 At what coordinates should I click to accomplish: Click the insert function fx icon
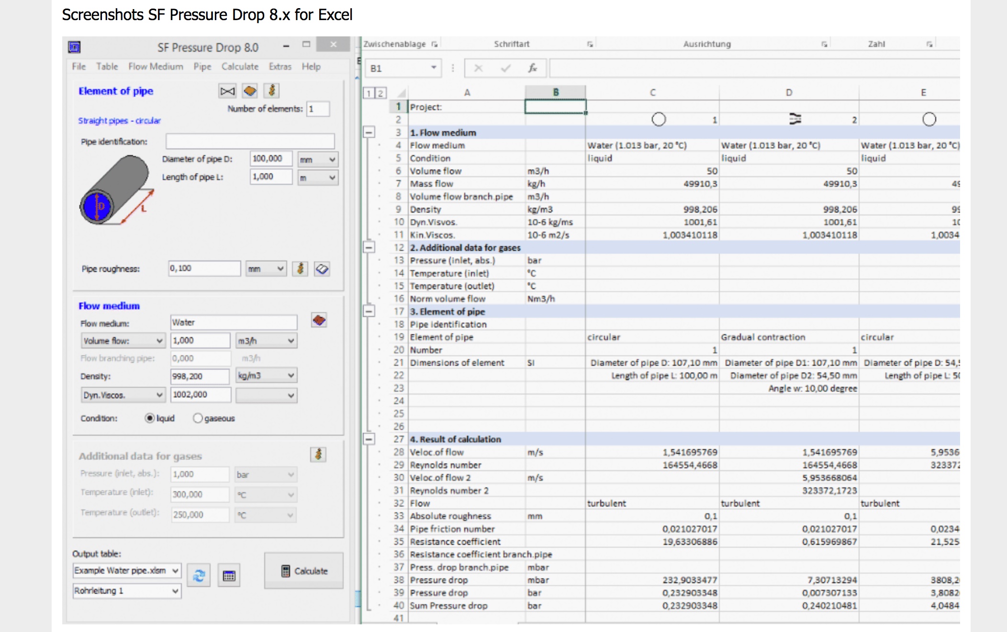533,68
